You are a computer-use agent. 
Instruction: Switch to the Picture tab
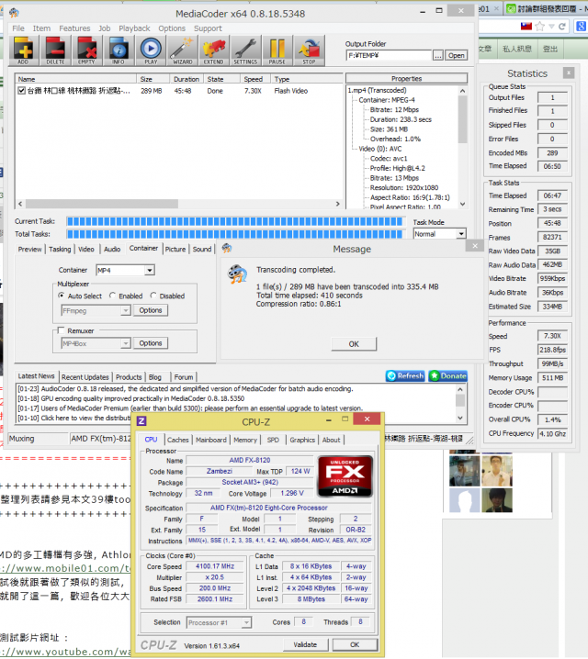(x=175, y=250)
